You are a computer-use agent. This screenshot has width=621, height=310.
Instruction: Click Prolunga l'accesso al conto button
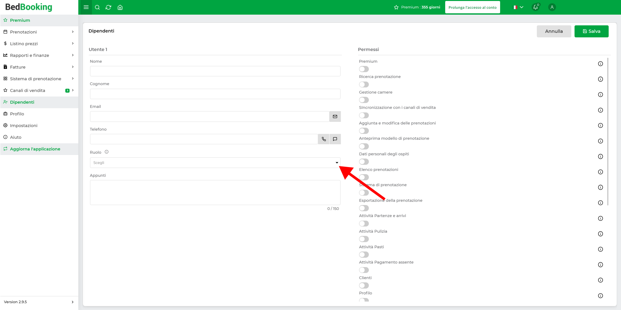[x=472, y=7]
